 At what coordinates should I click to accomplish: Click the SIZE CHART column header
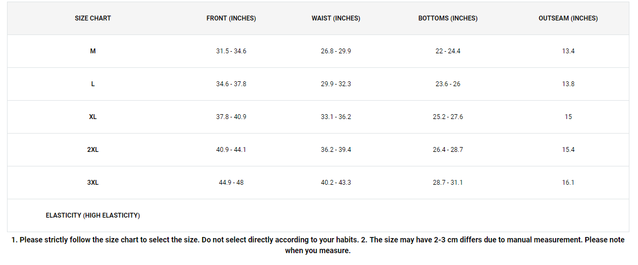point(93,18)
